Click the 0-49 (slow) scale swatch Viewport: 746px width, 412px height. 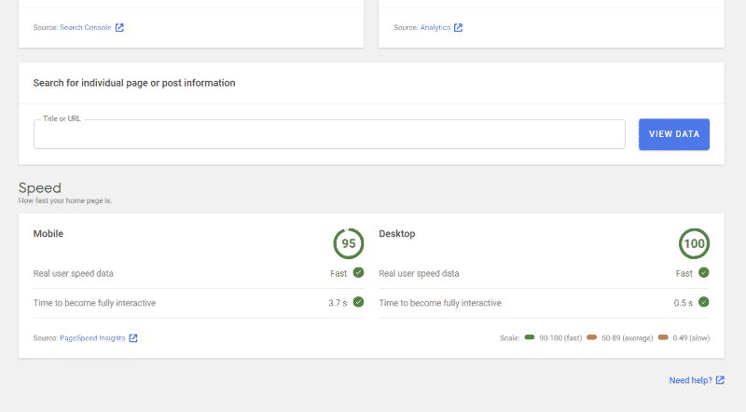(663, 337)
